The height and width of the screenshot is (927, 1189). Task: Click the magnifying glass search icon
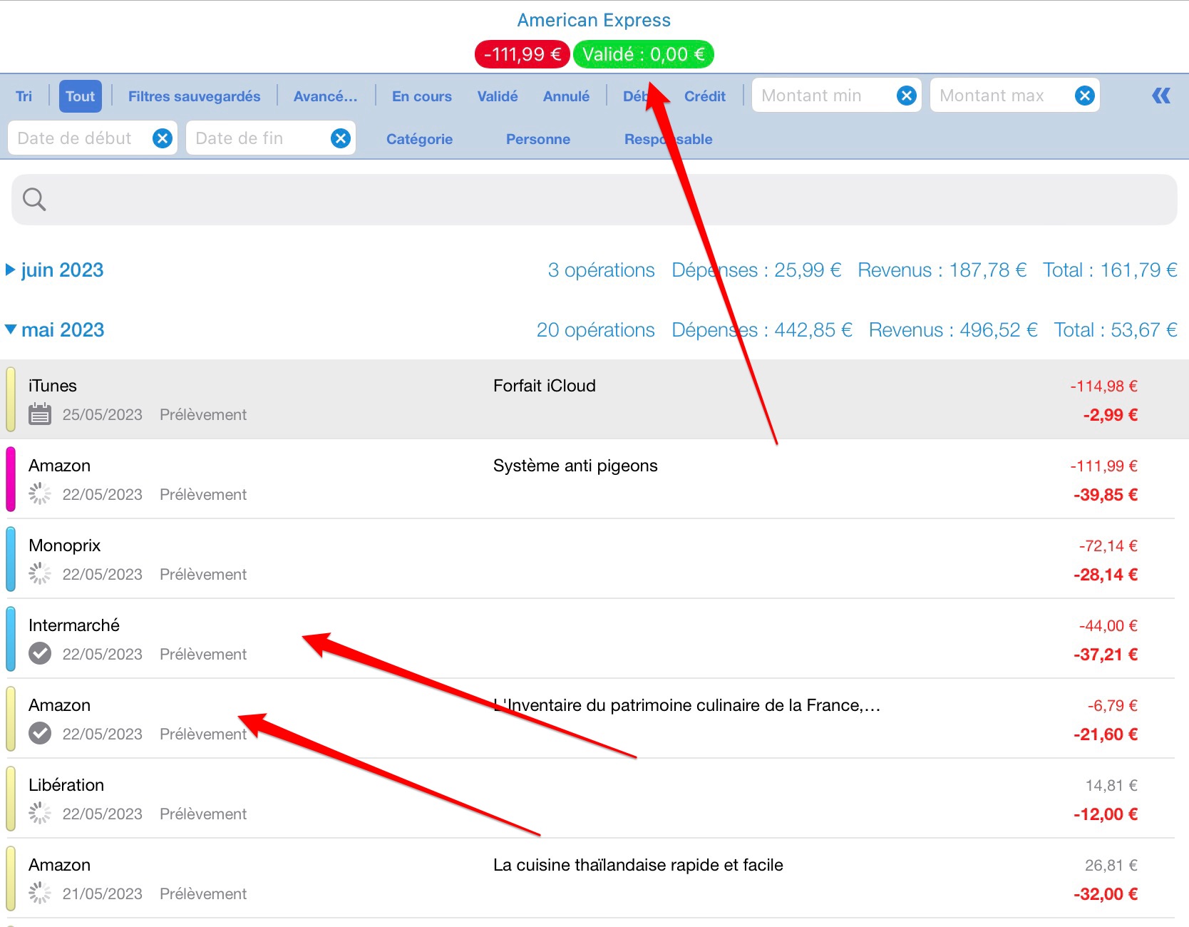tap(34, 200)
